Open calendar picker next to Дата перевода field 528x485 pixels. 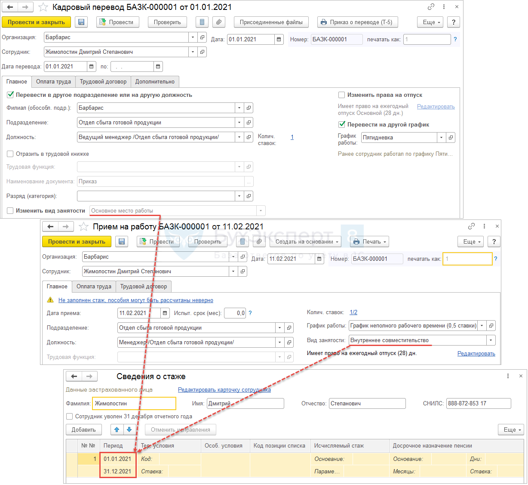pos(91,67)
